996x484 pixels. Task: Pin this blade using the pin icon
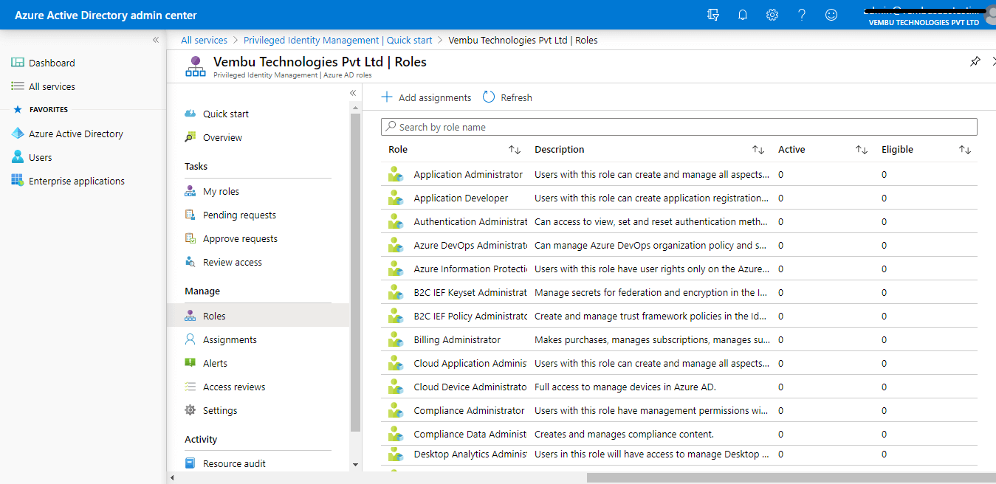(975, 61)
